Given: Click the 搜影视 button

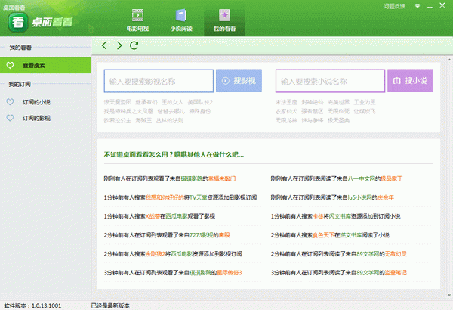Looking at the screenshot, I should tap(239, 81).
